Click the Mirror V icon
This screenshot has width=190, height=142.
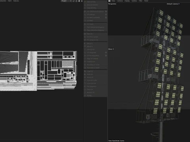pyautogui.click(x=85, y=47)
